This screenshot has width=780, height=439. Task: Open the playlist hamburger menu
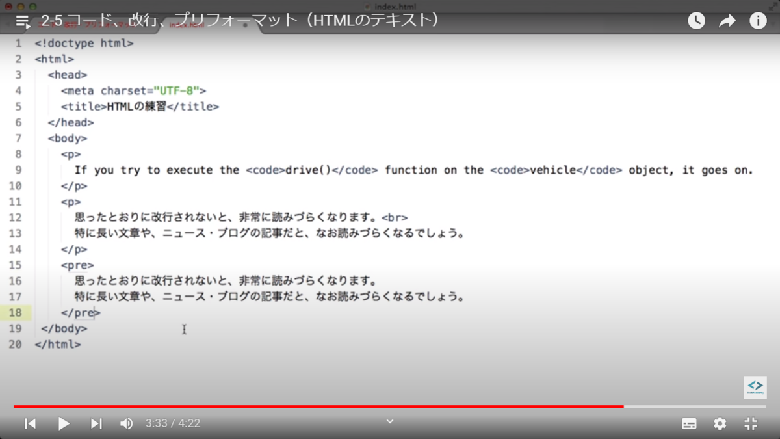click(x=23, y=21)
